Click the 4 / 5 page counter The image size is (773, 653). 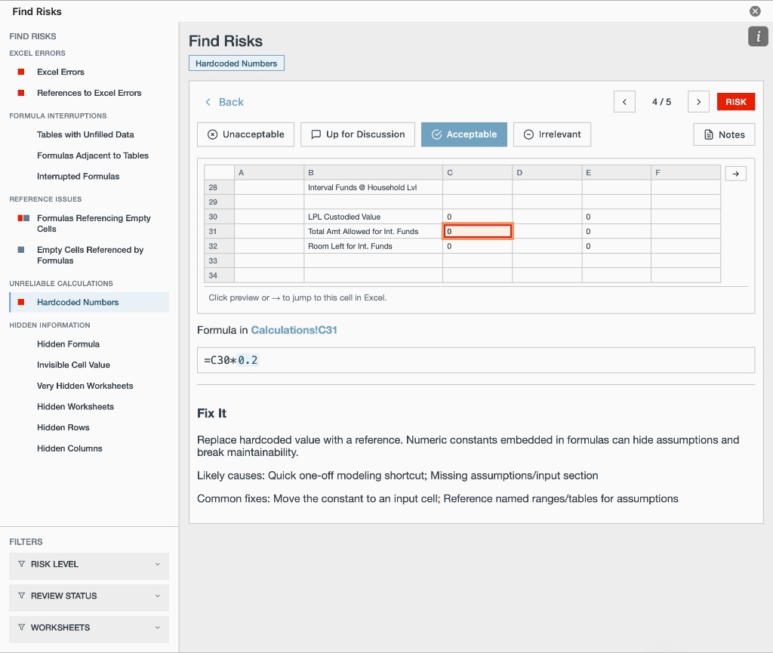[x=661, y=102]
